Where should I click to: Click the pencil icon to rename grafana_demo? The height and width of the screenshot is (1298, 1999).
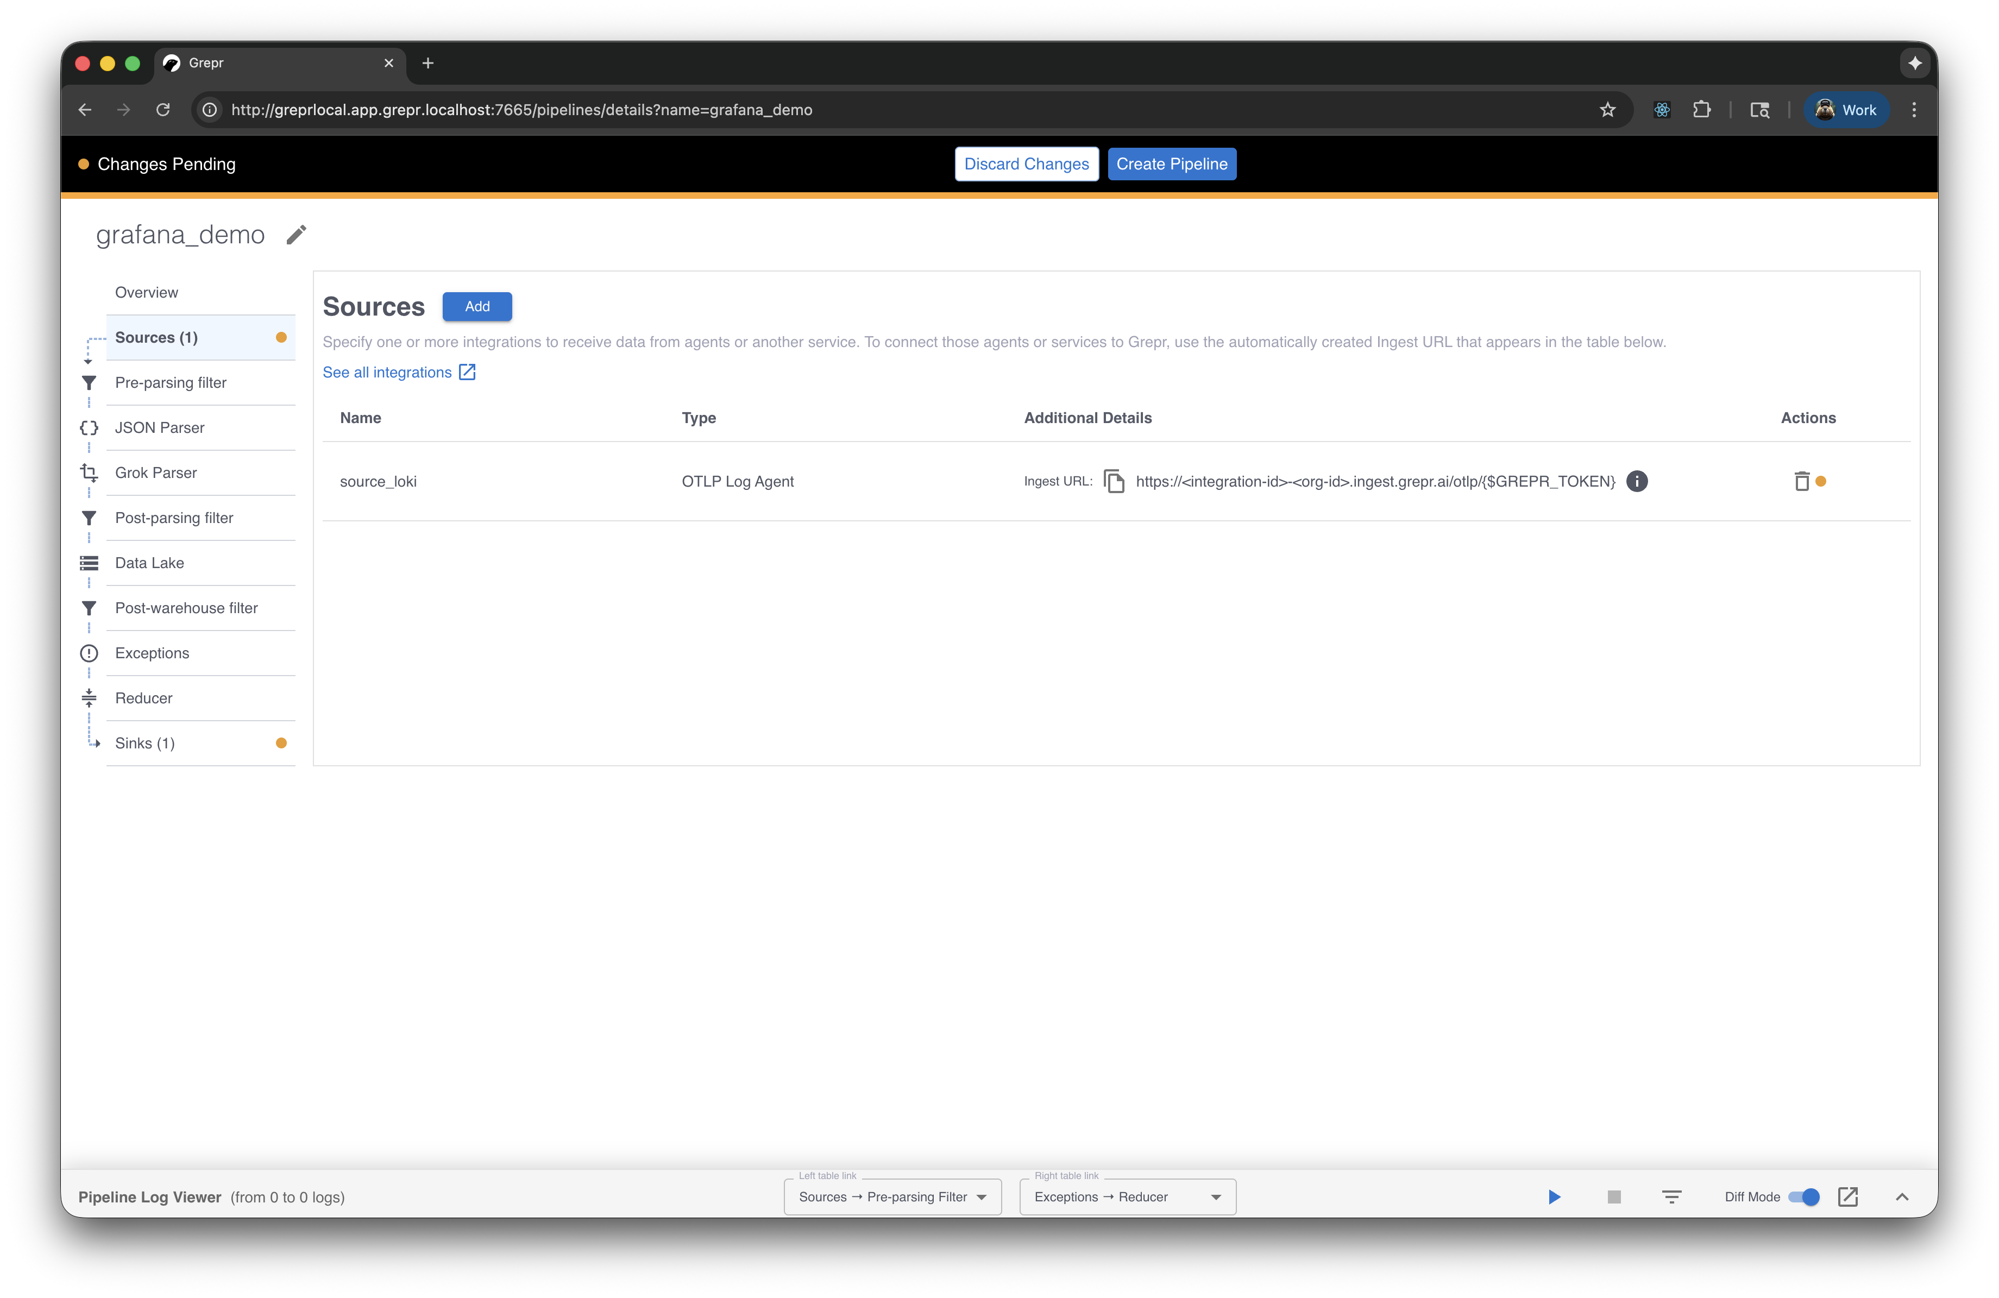(297, 234)
